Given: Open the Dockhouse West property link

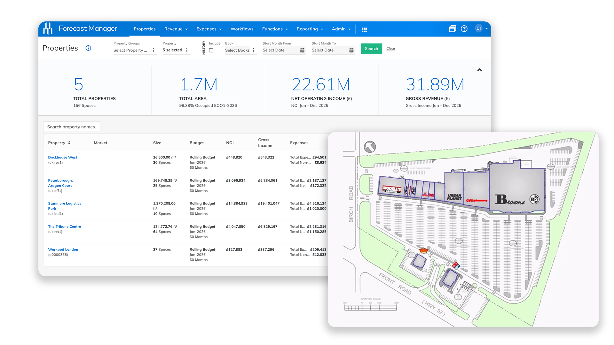Looking at the screenshot, I should [x=63, y=157].
